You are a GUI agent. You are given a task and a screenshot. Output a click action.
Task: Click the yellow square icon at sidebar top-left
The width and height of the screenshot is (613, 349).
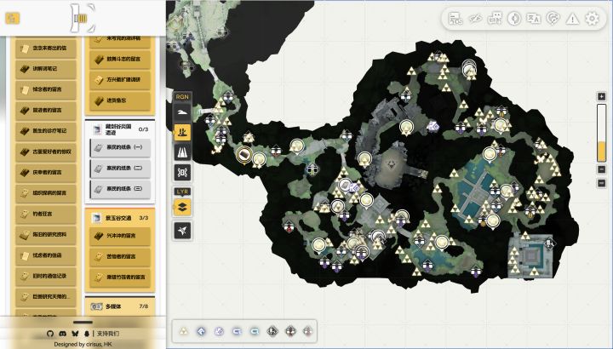pyautogui.click(x=13, y=18)
